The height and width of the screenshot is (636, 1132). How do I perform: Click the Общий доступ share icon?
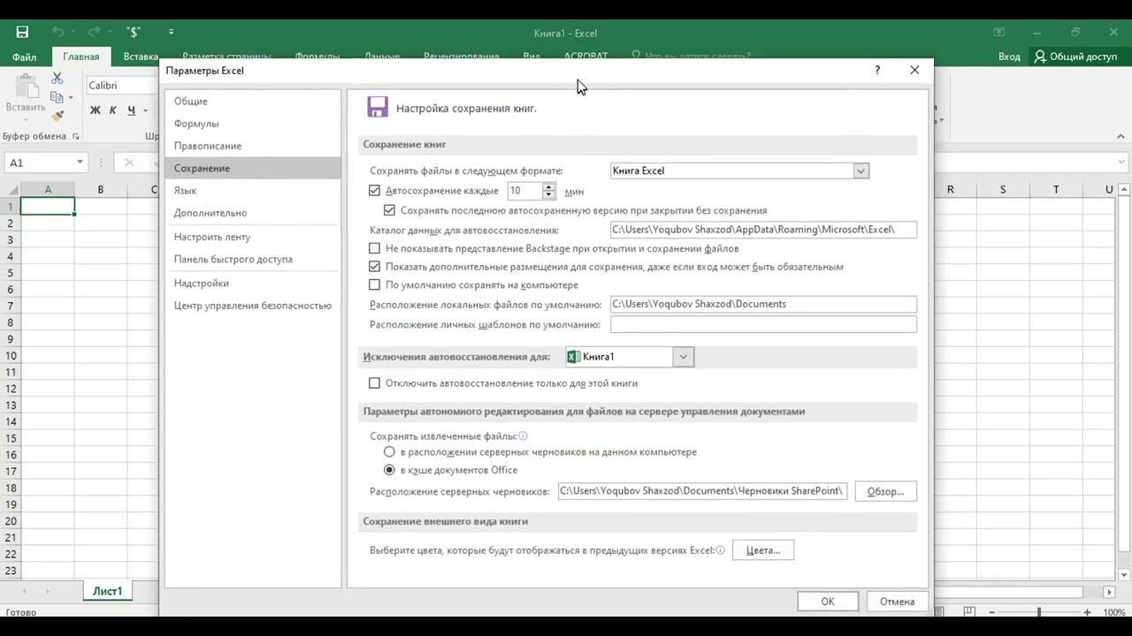pos(1040,57)
